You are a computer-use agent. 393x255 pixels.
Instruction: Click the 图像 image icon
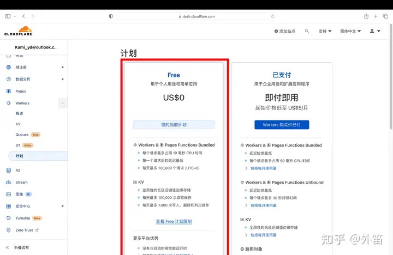click(x=9, y=194)
